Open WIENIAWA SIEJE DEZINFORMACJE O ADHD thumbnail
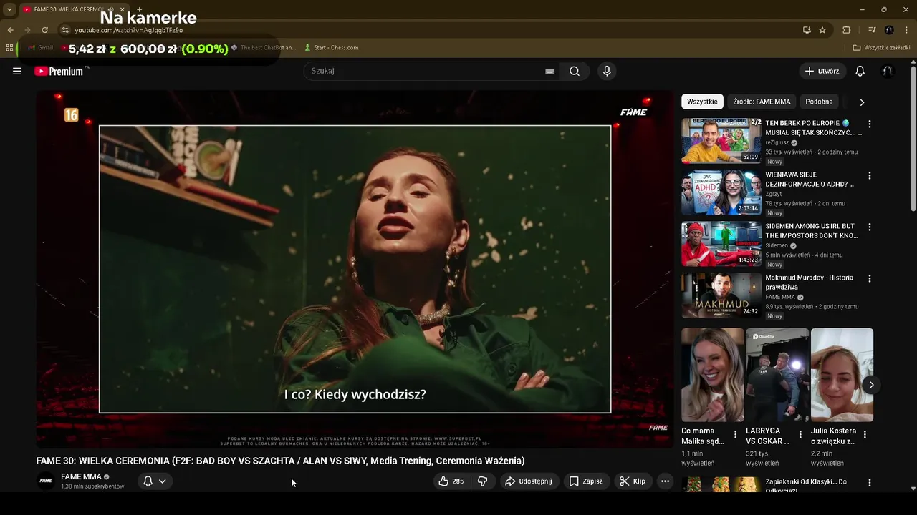Viewport: 917px width, 515px height. tap(721, 192)
